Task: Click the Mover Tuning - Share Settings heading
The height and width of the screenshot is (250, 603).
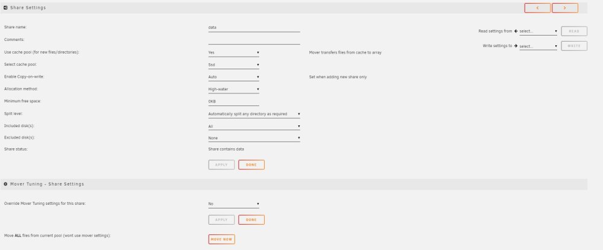Action: click(47, 184)
